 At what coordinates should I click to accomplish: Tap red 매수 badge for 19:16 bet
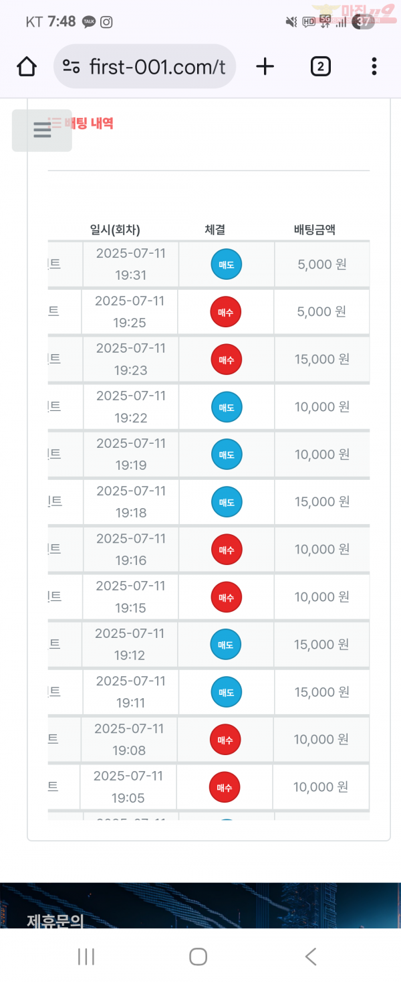click(x=227, y=550)
